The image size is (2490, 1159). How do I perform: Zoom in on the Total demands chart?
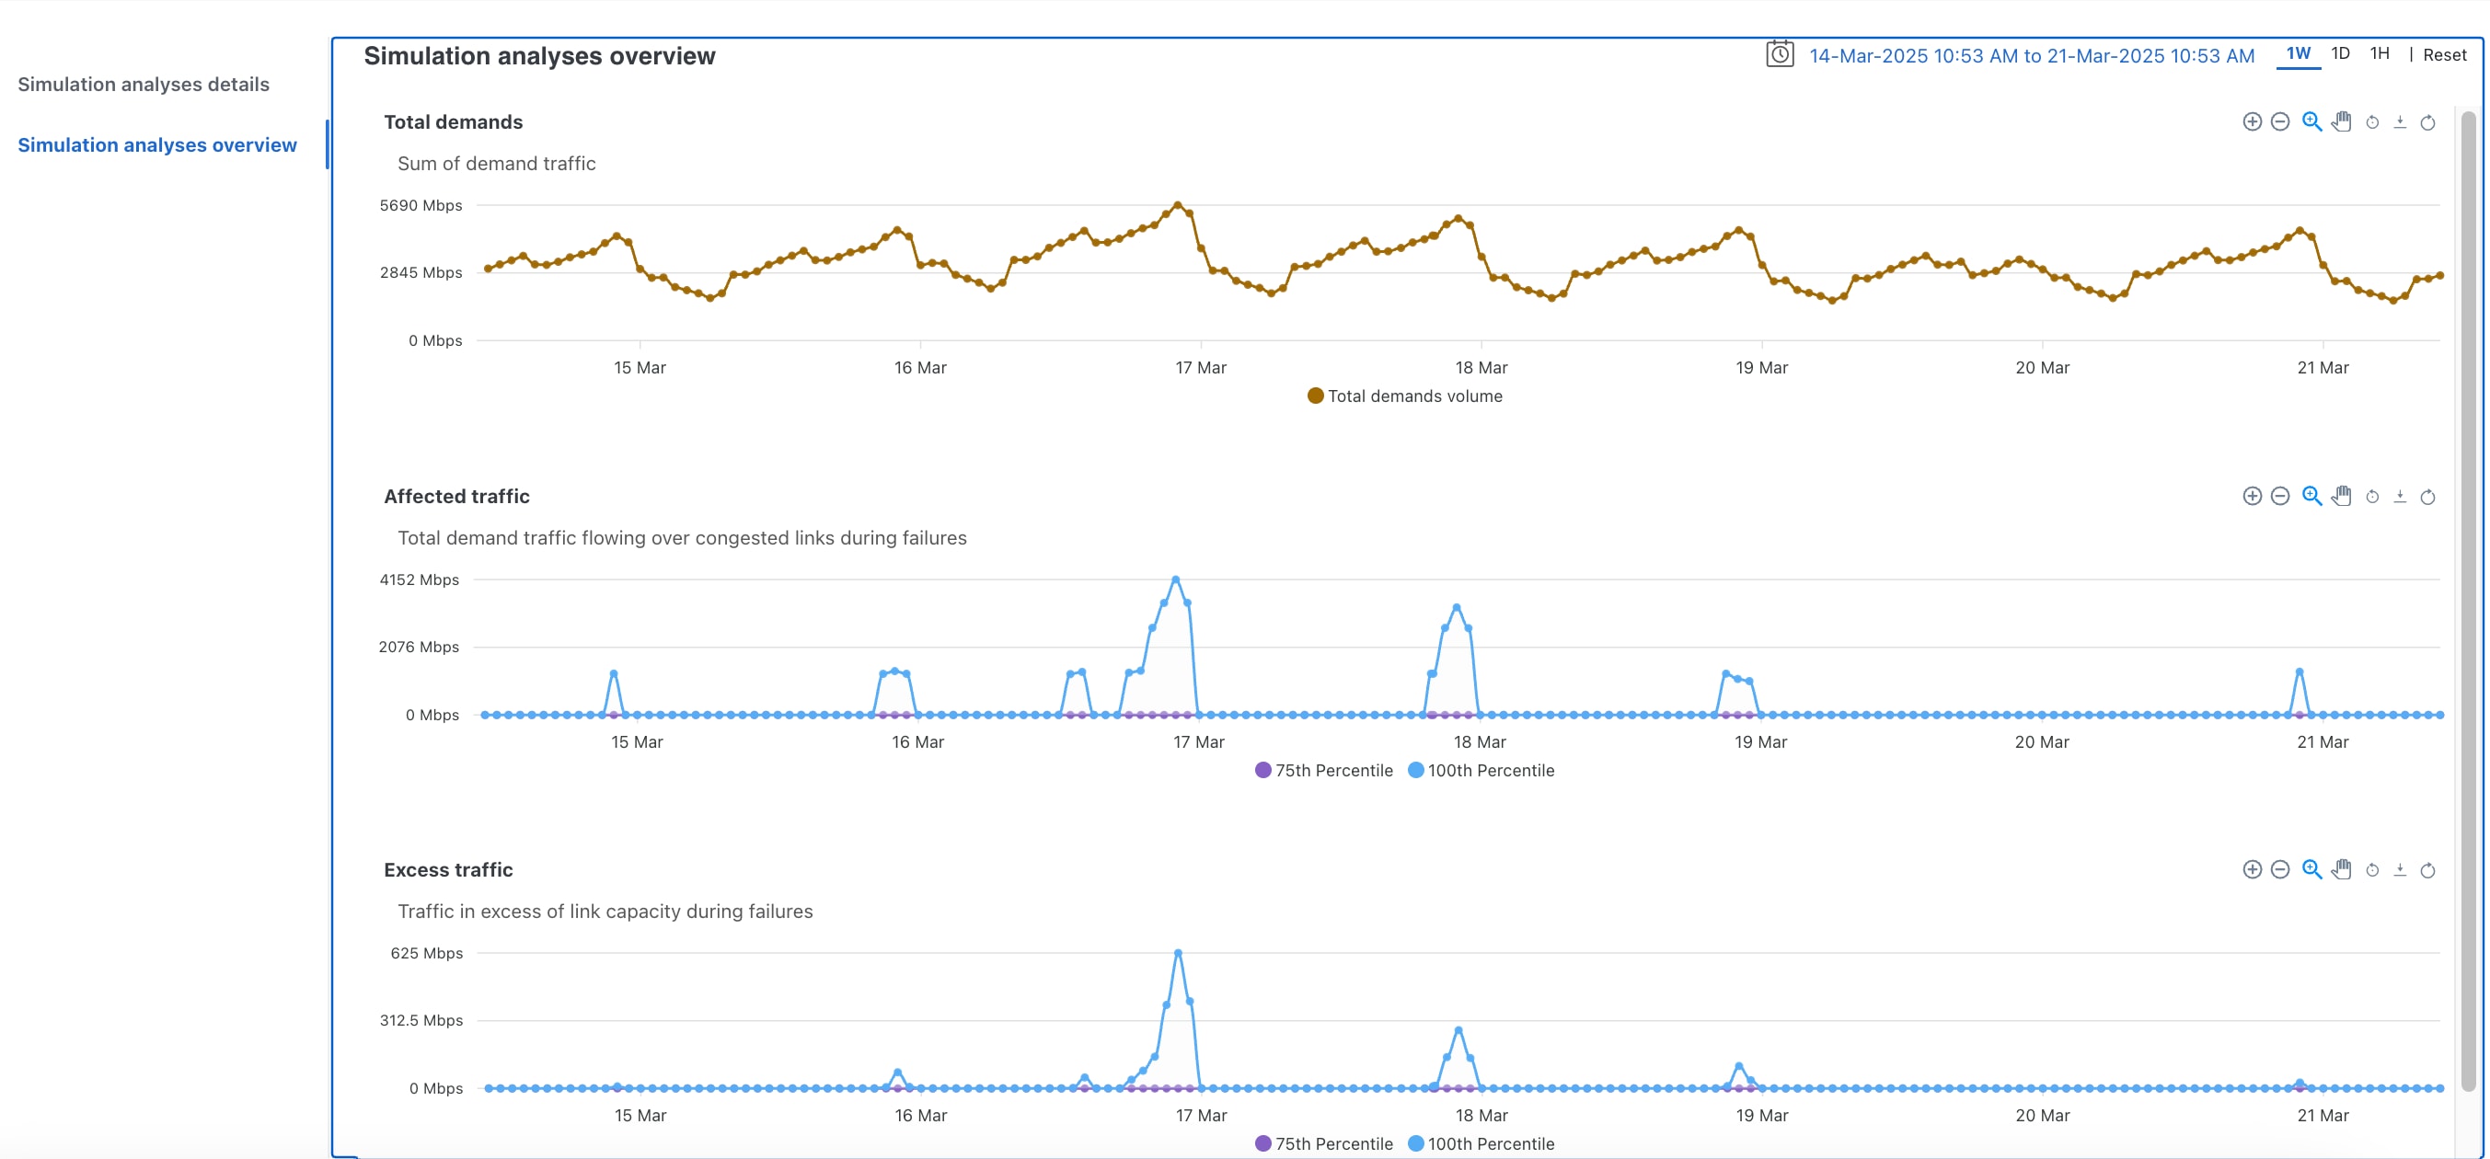click(x=2252, y=121)
